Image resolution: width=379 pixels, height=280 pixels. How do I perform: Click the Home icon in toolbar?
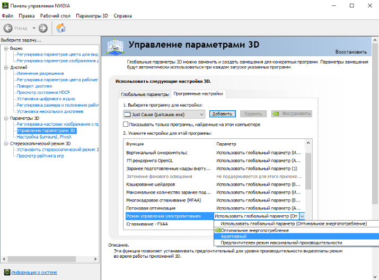[x=61, y=28]
